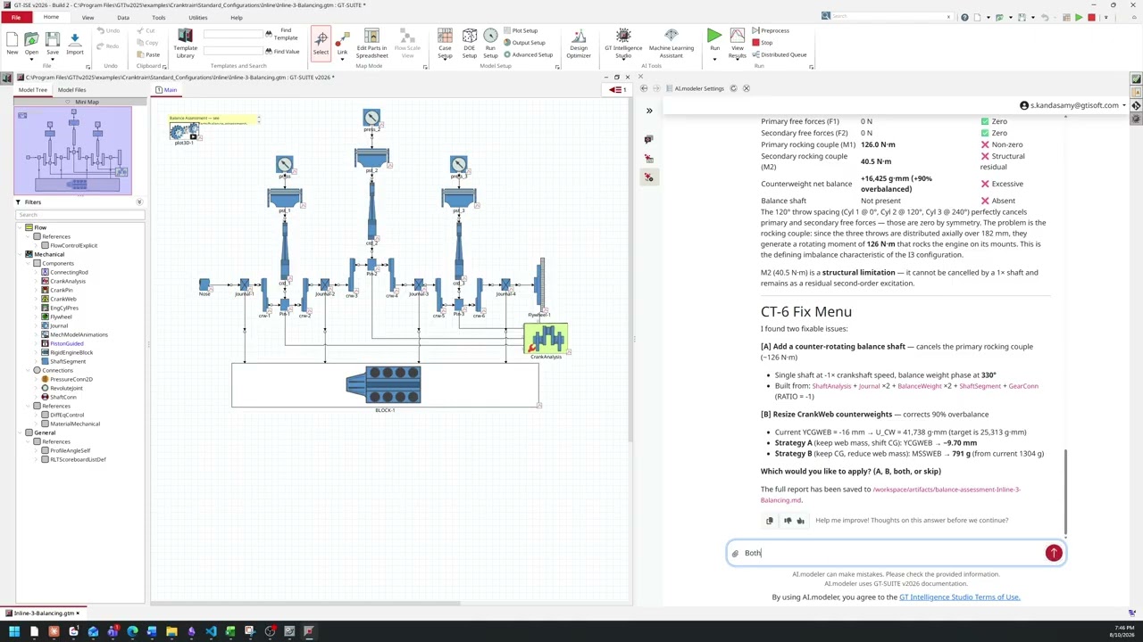Open the DOE Setup tool
This screenshot has width=1143, height=642.
tap(469, 44)
